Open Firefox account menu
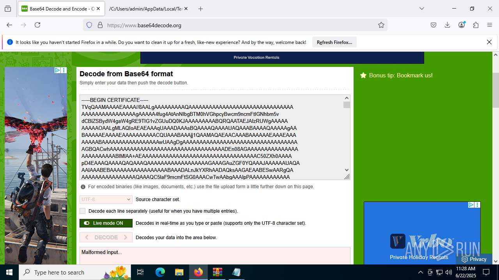Screen dimensions: 499x280 pos(462,25)
